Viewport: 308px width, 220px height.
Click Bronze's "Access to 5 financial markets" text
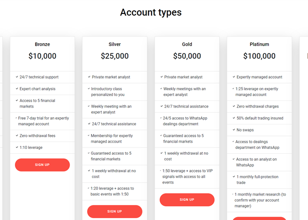tap(37, 103)
